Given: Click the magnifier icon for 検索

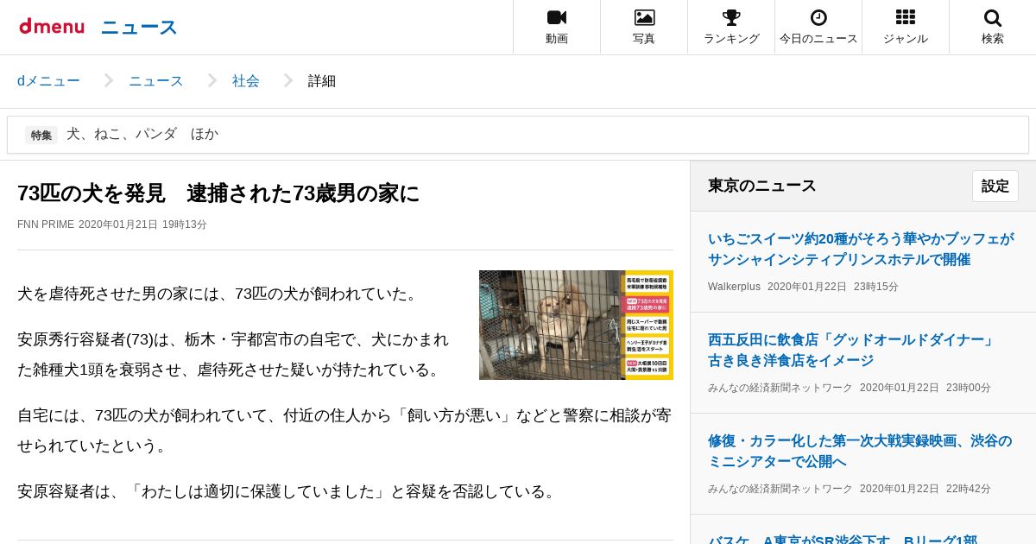Looking at the screenshot, I should (x=993, y=17).
